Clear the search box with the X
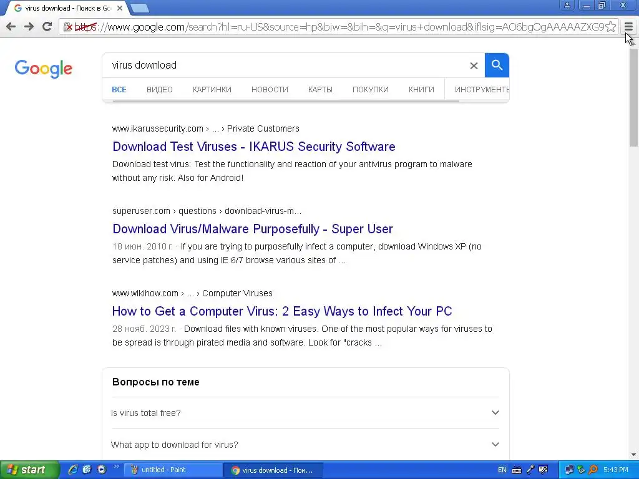Viewport: 639px width, 479px height. (474, 65)
